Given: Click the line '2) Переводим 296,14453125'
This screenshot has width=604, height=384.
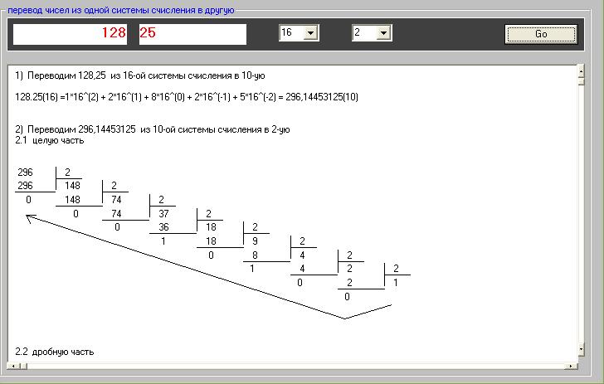Looking at the screenshot, I should point(153,129).
